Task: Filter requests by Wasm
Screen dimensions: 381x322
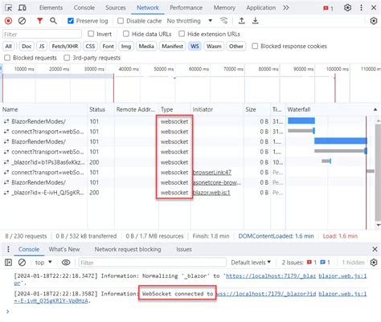Action: pyautogui.click(x=214, y=46)
